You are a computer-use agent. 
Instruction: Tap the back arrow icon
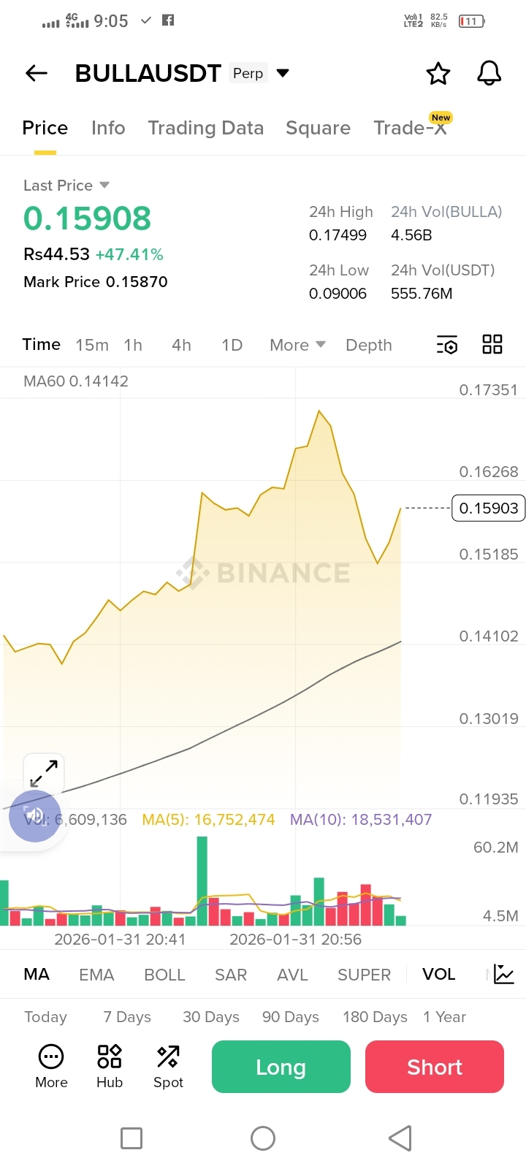pyautogui.click(x=37, y=73)
